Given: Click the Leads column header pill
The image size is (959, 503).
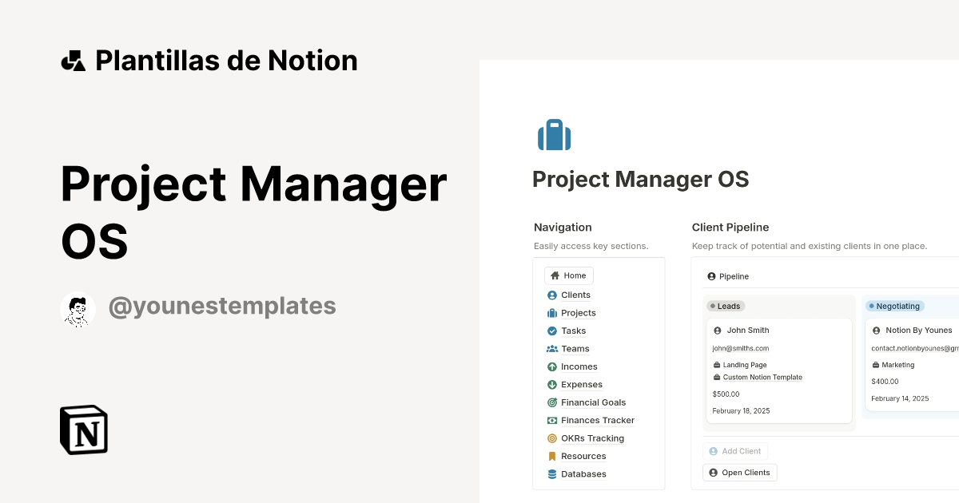Looking at the screenshot, I should point(725,306).
